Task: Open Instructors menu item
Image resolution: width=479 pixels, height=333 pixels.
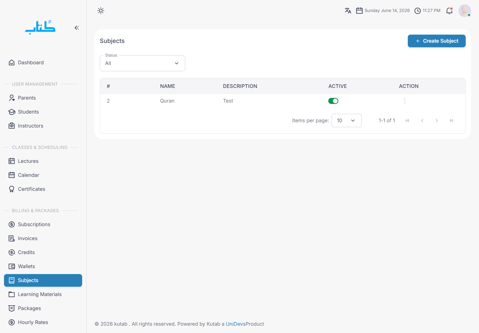Action: click(43, 126)
